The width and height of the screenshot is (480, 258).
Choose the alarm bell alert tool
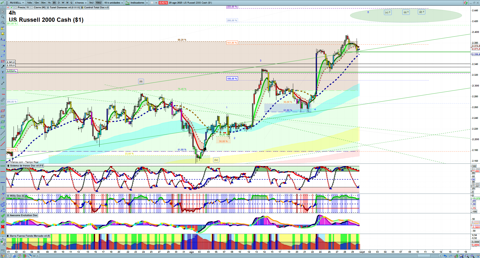pyautogui.click(x=3, y=34)
